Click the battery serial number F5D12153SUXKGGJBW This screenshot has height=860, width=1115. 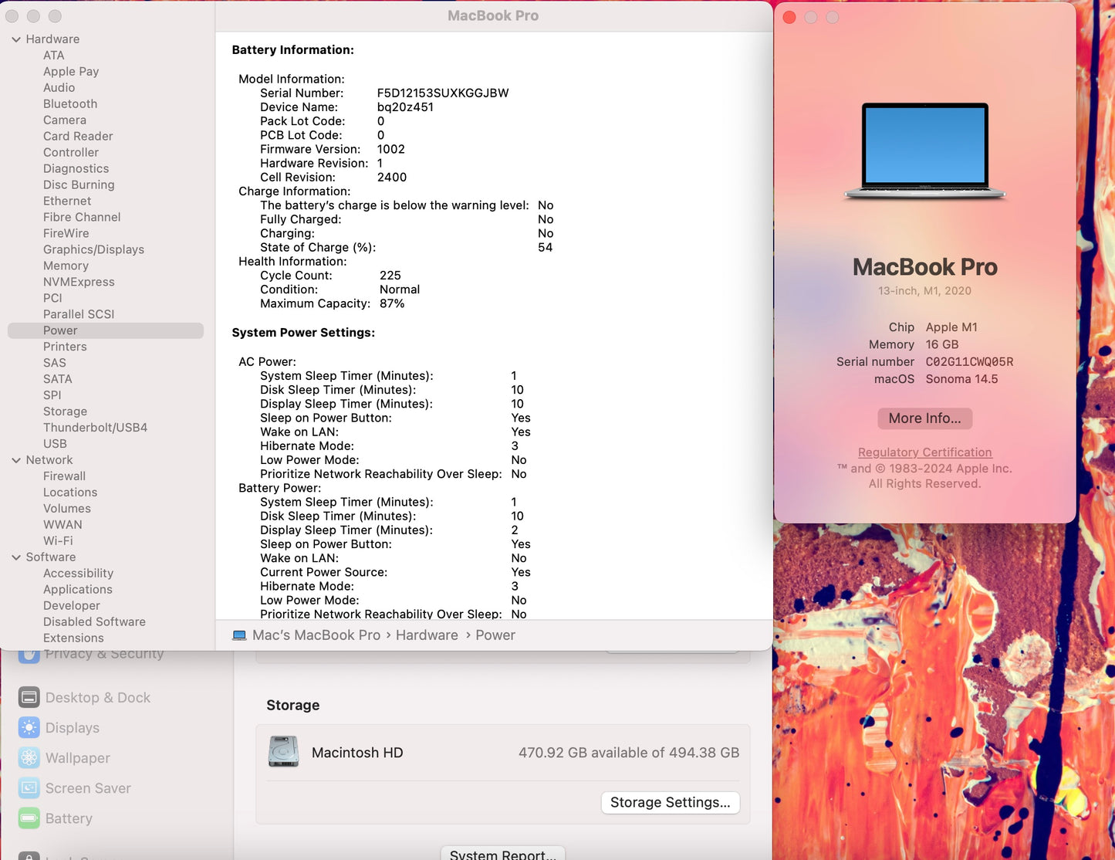443,93
